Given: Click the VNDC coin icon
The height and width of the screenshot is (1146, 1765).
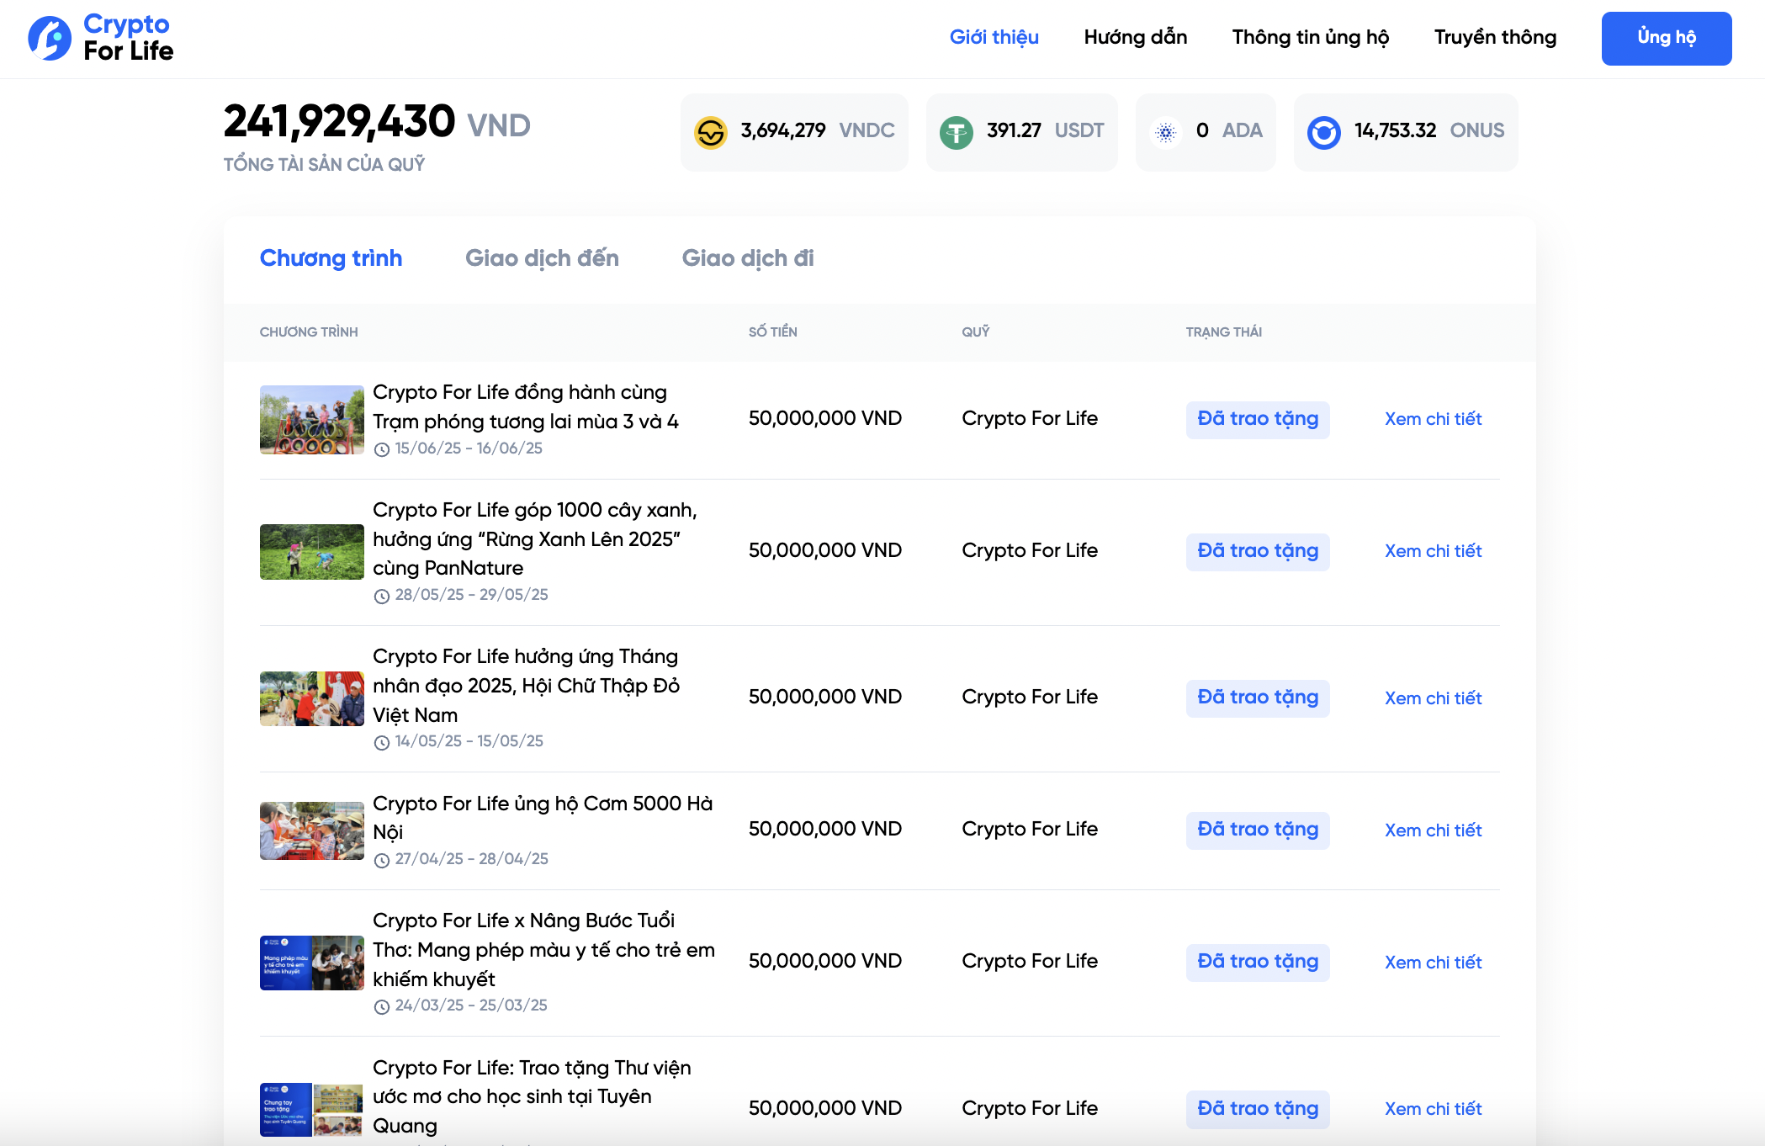Looking at the screenshot, I should tap(711, 132).
